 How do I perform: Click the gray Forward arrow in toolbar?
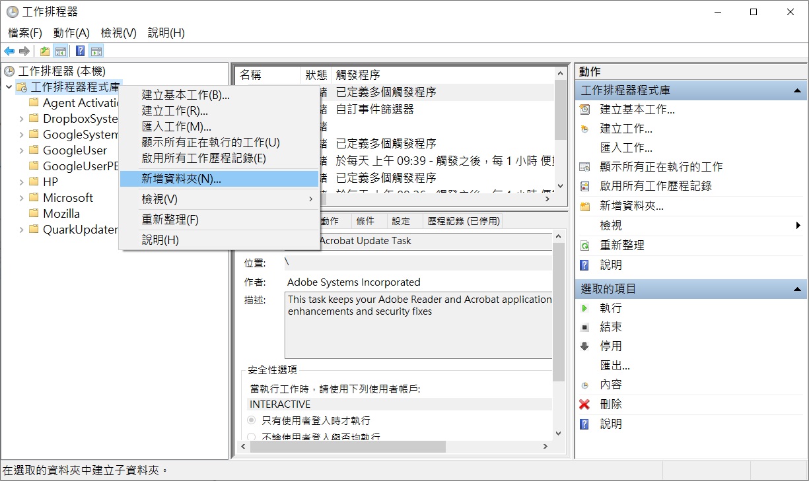24,51
